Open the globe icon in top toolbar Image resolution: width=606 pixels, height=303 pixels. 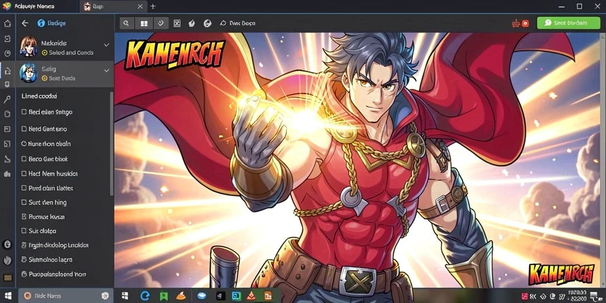pyautogui.click(x=208, y=23)
